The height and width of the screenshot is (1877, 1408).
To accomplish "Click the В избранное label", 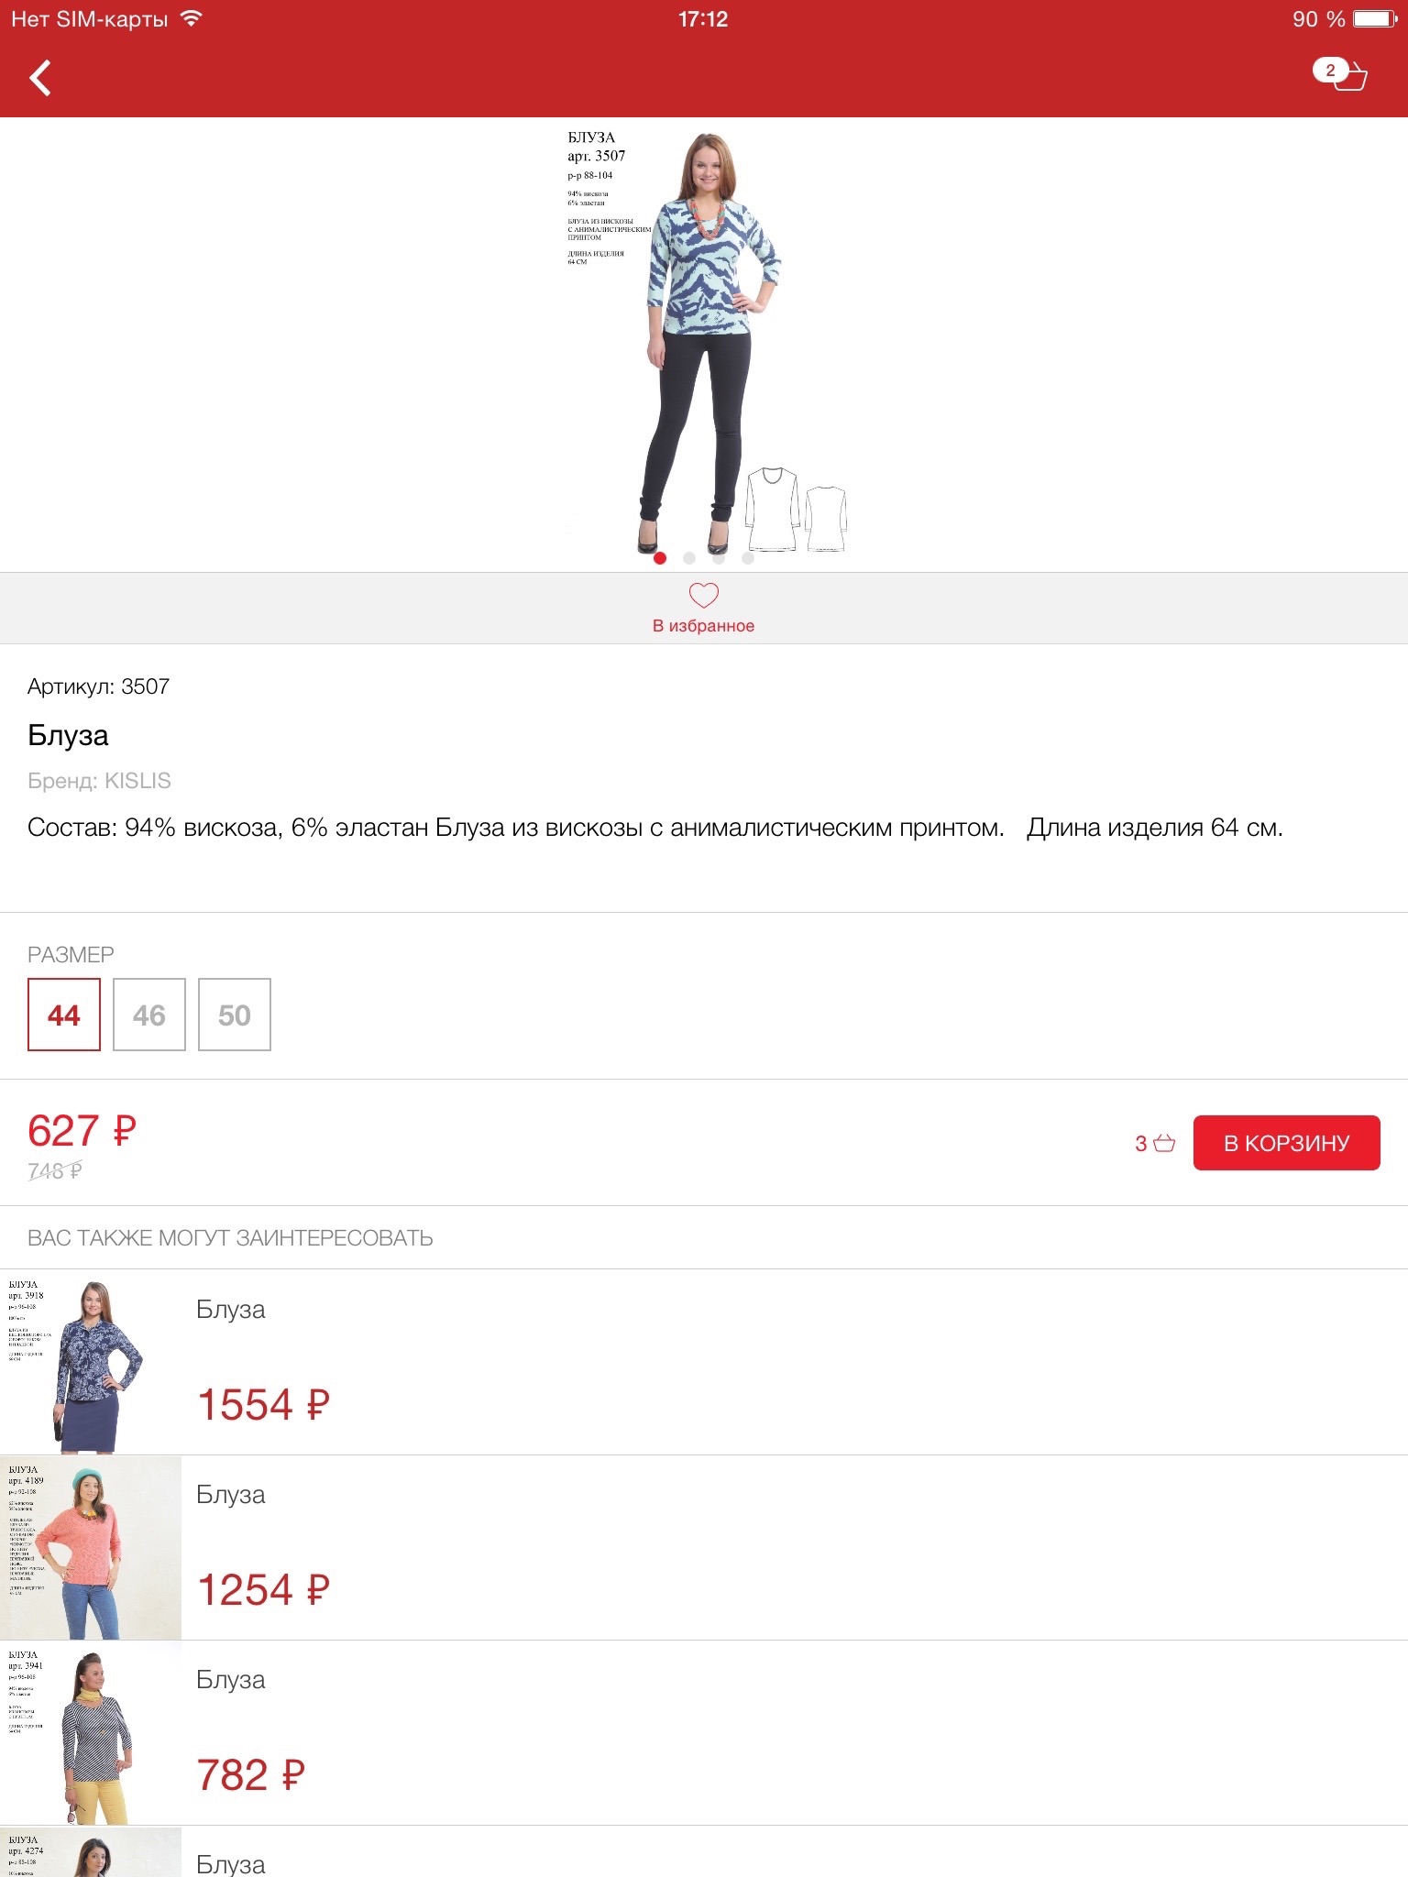I will tap(703, 626).
